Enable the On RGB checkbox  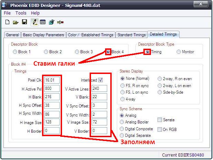pyautogui.click(x=160, y=129)
